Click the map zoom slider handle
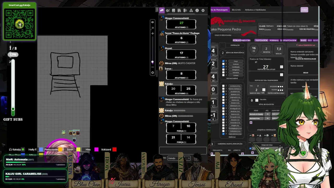The image size is (334, 188). click(x=153, y=62)
